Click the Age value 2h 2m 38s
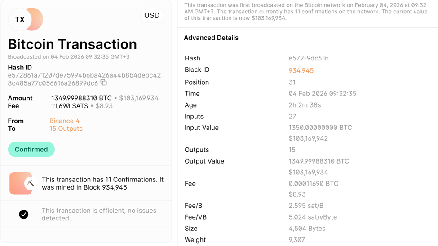 (x=305, y=105)
